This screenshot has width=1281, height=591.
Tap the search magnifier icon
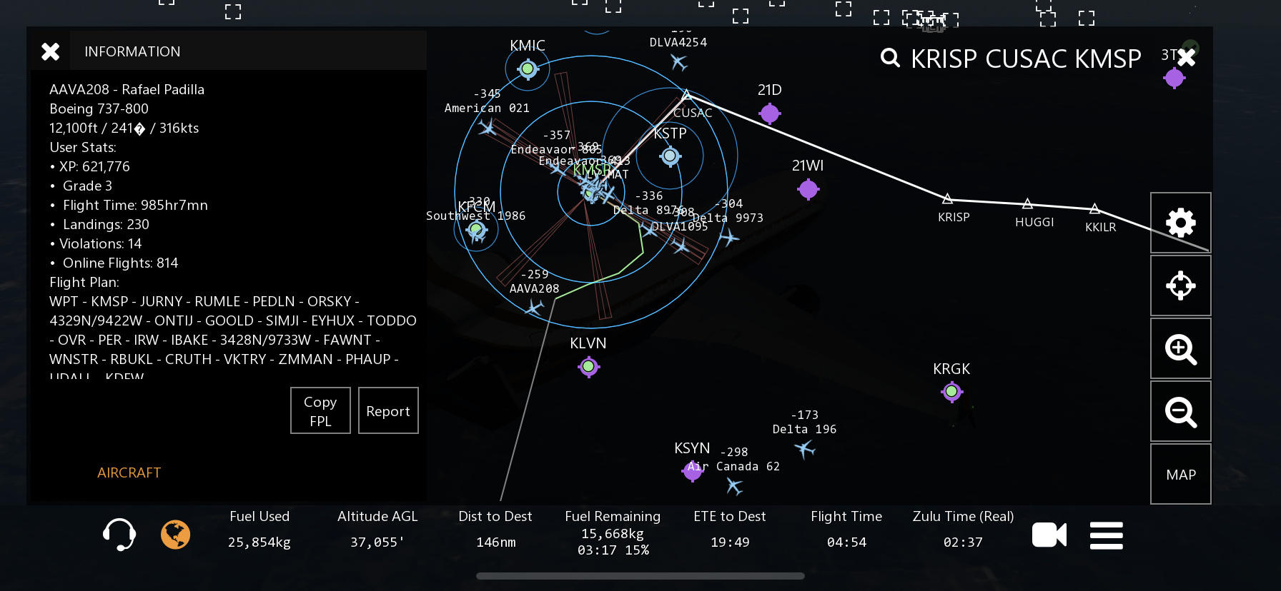(890, 58)
